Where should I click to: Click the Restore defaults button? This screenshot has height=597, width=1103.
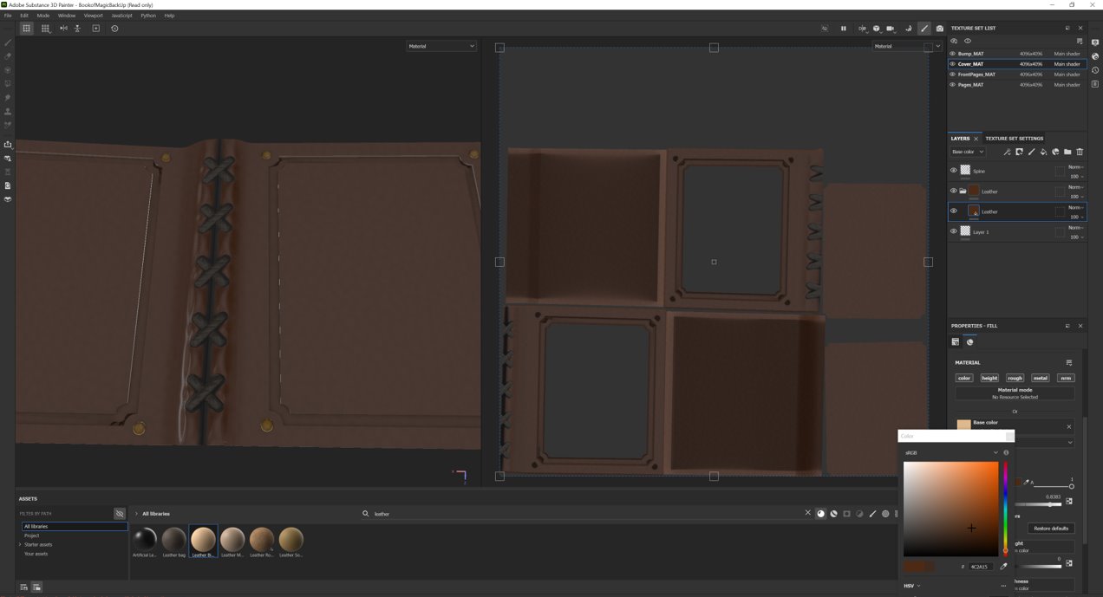pos(1050,529)
